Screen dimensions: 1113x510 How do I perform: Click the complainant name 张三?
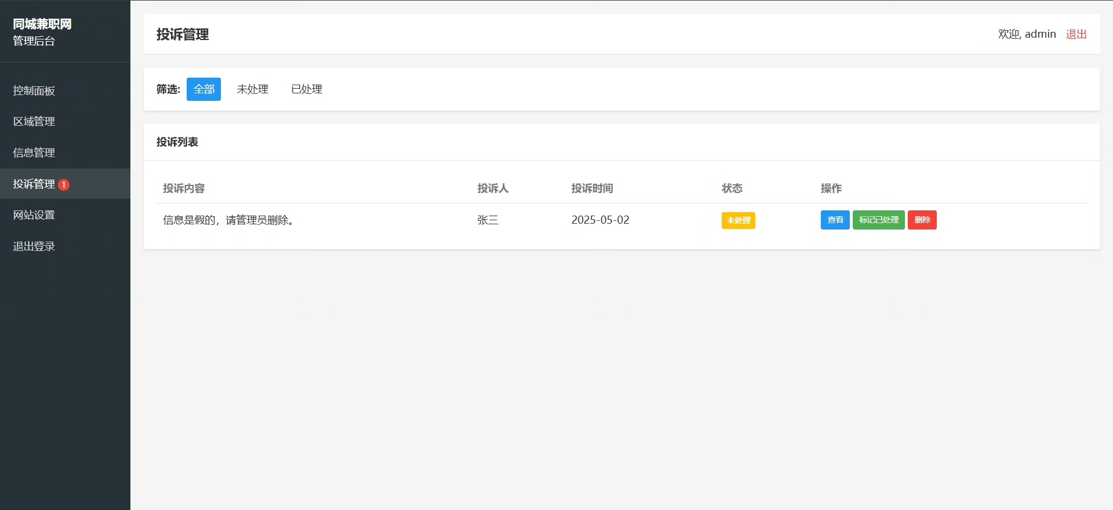[488, 220]
